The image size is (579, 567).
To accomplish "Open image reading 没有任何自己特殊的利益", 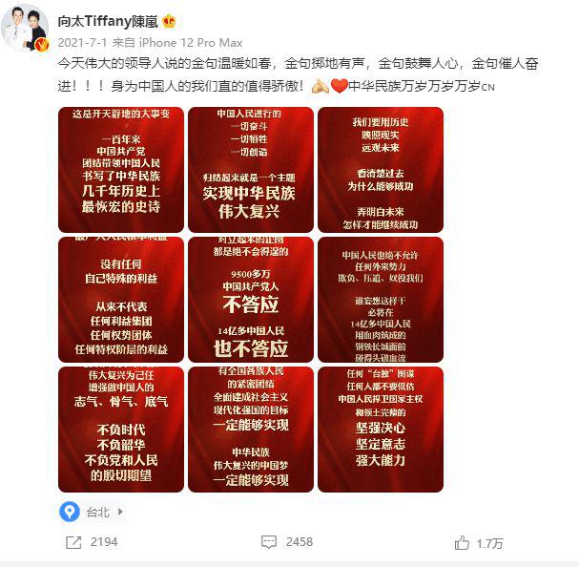I will click(x=121, y=300).
